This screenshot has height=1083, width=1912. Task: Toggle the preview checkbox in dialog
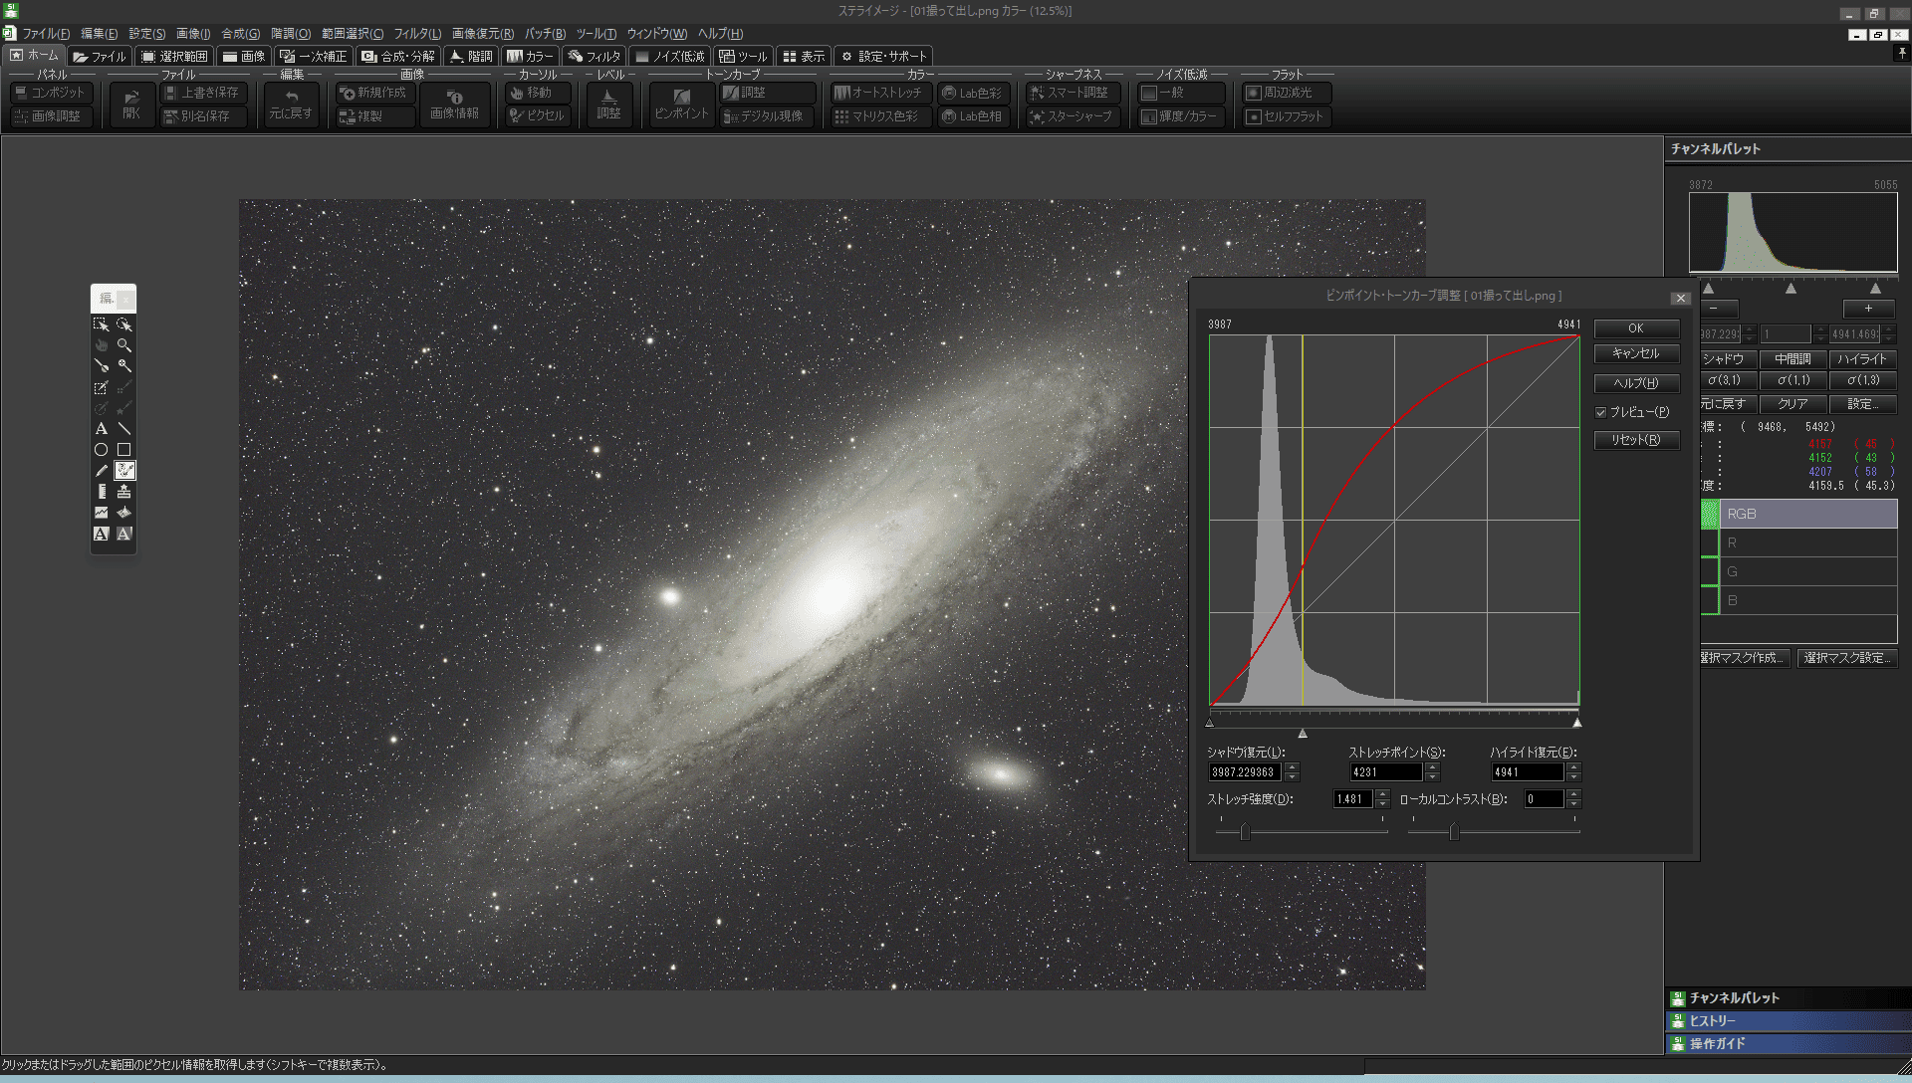(1601, 412)
